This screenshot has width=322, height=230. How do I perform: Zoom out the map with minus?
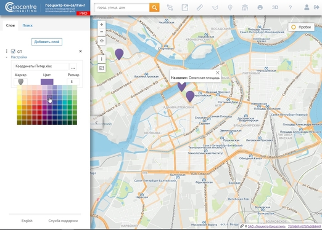point(102,32)
